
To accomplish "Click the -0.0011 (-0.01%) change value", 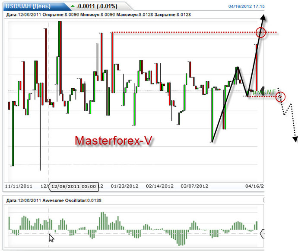I will point(97,6).
